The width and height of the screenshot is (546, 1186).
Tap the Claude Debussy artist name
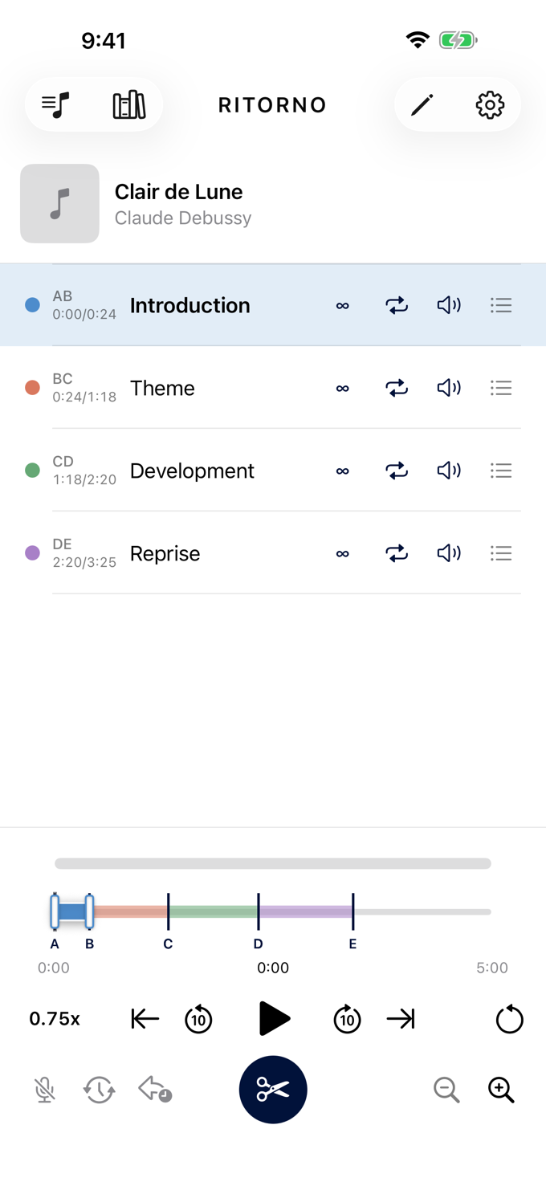(183, 218)
